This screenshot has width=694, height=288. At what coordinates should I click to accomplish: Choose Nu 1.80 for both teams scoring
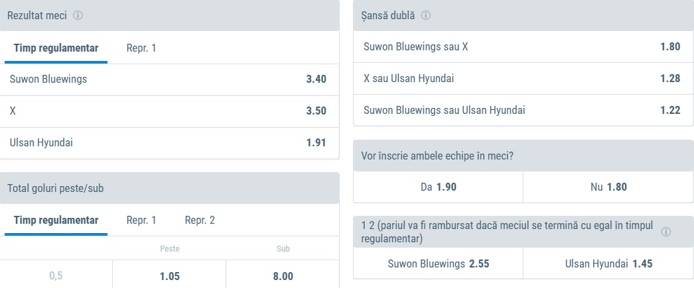click(608, 187)
